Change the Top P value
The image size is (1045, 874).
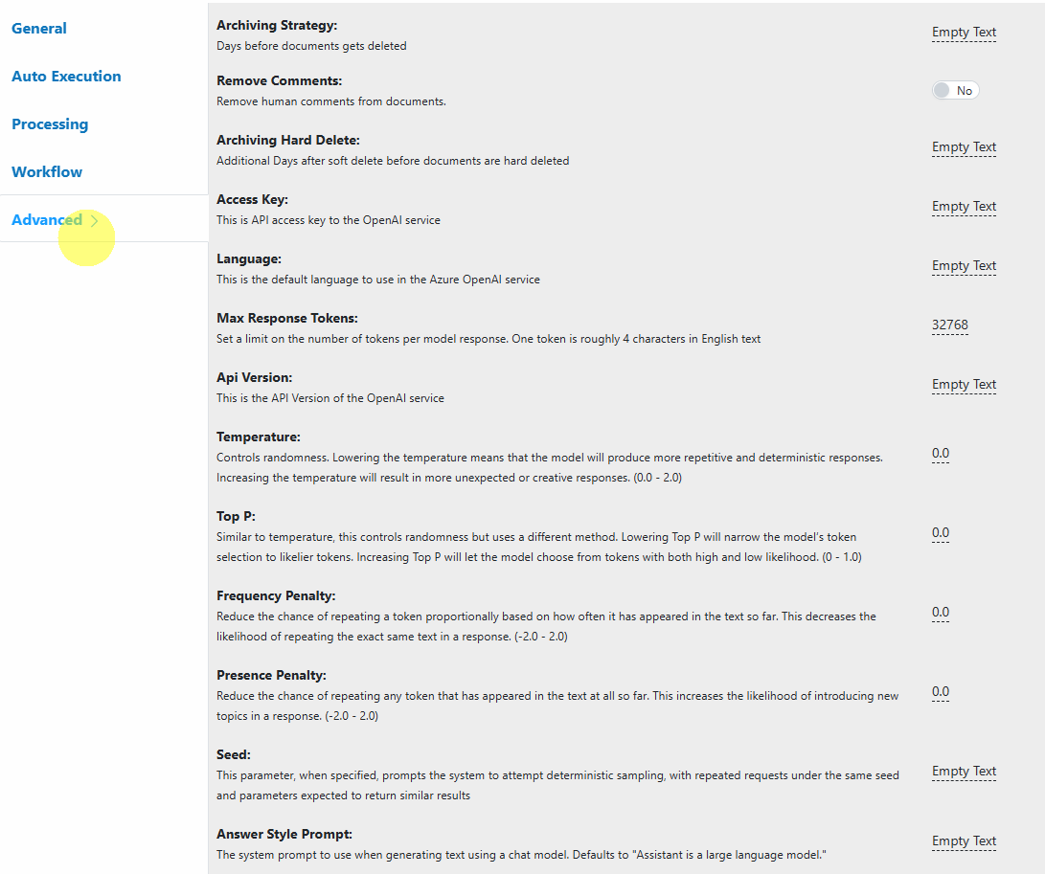tap(941, 533)
